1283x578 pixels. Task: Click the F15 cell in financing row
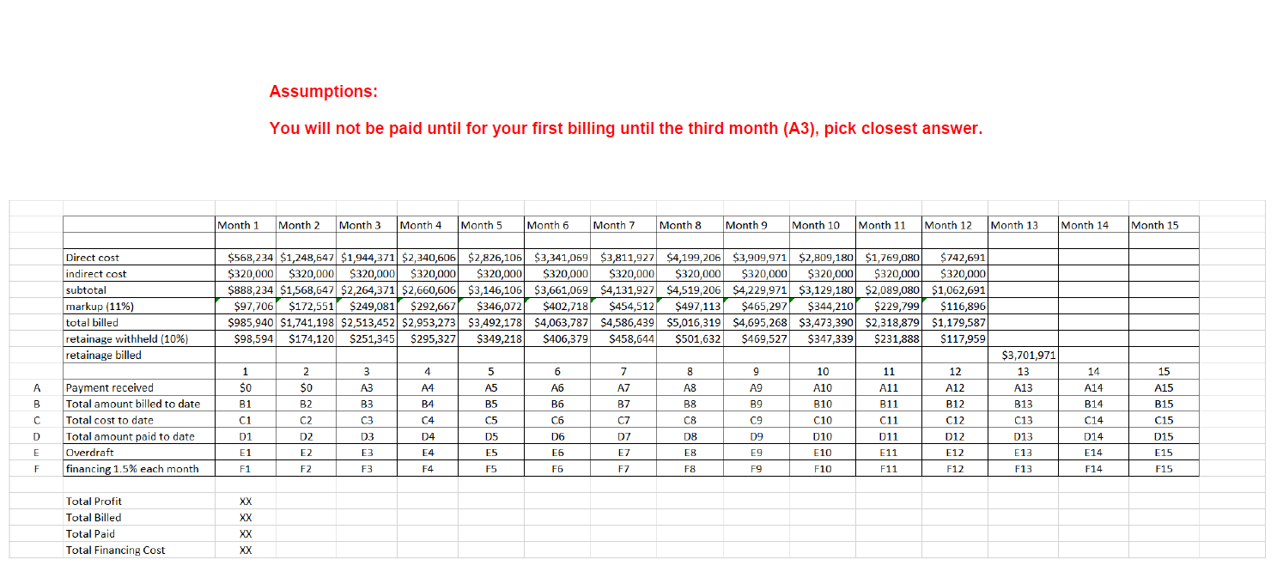coord(1162,469)
